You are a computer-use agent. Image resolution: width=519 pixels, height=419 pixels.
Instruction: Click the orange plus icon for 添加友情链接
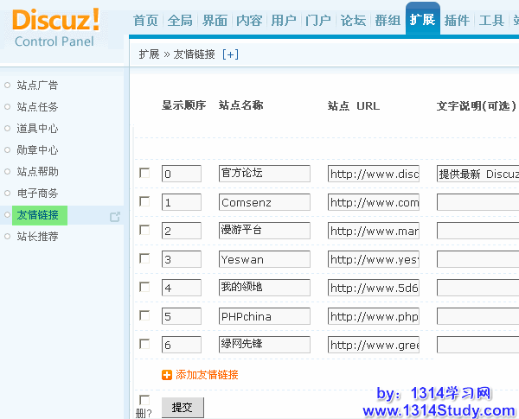(x=167, y=375)
